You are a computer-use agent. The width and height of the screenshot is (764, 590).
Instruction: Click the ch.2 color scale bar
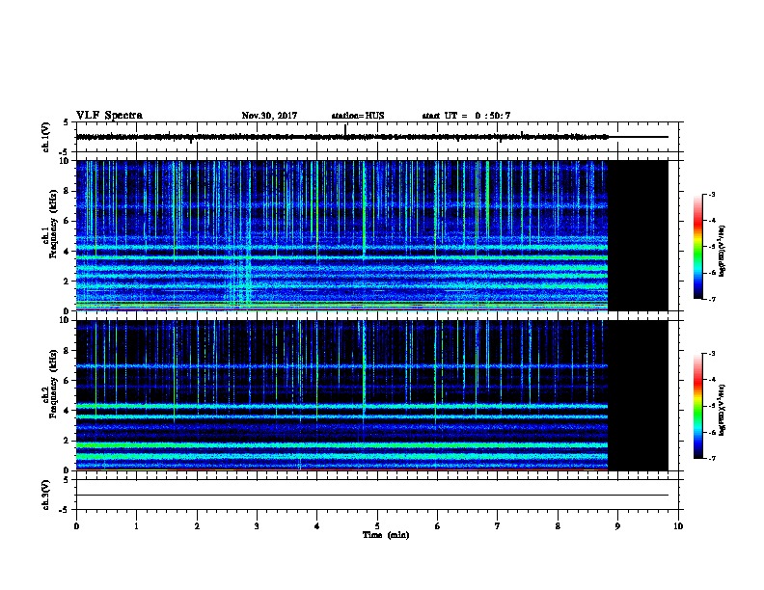pos(698,406)
